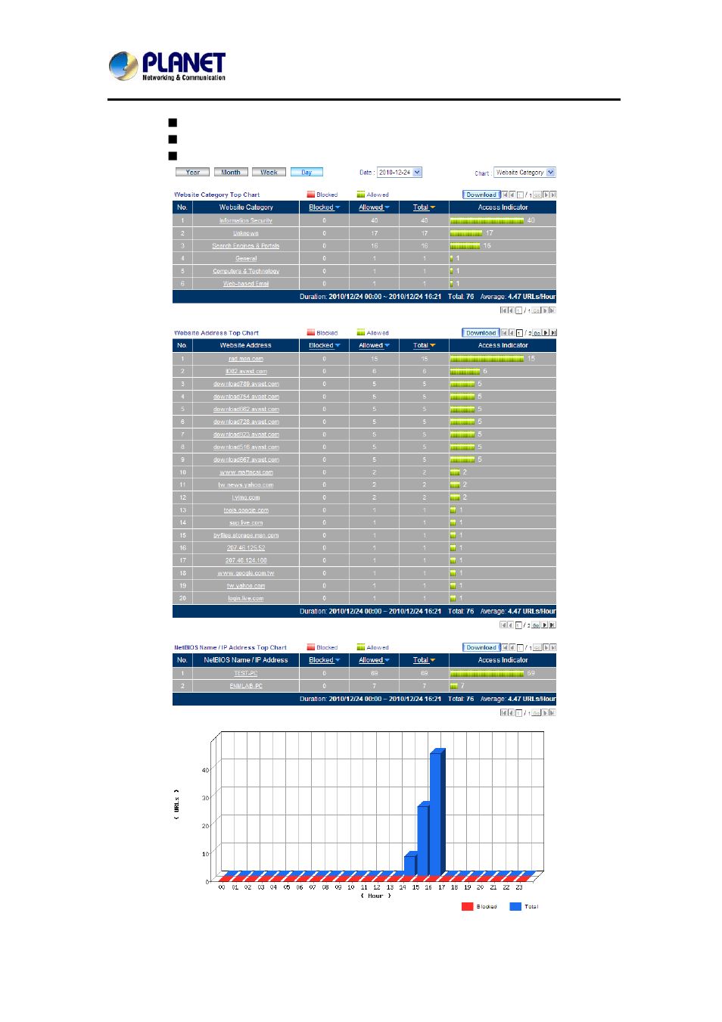Jump to first page below Website Category chart
The image size is (722, 1022).
tap(503, 310)
